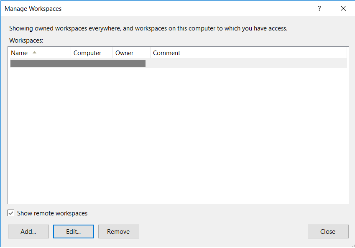Close the Manage Workspaces dialog with X

tap(343, 8)
